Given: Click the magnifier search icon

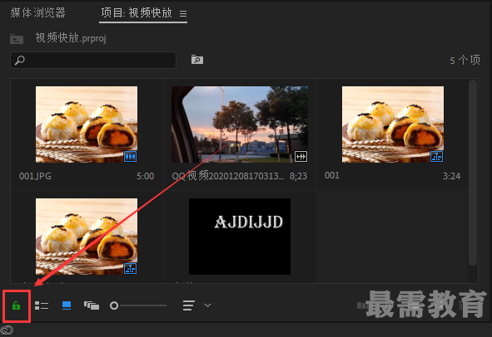Looking at the screenshot, I should coord(20,60).
